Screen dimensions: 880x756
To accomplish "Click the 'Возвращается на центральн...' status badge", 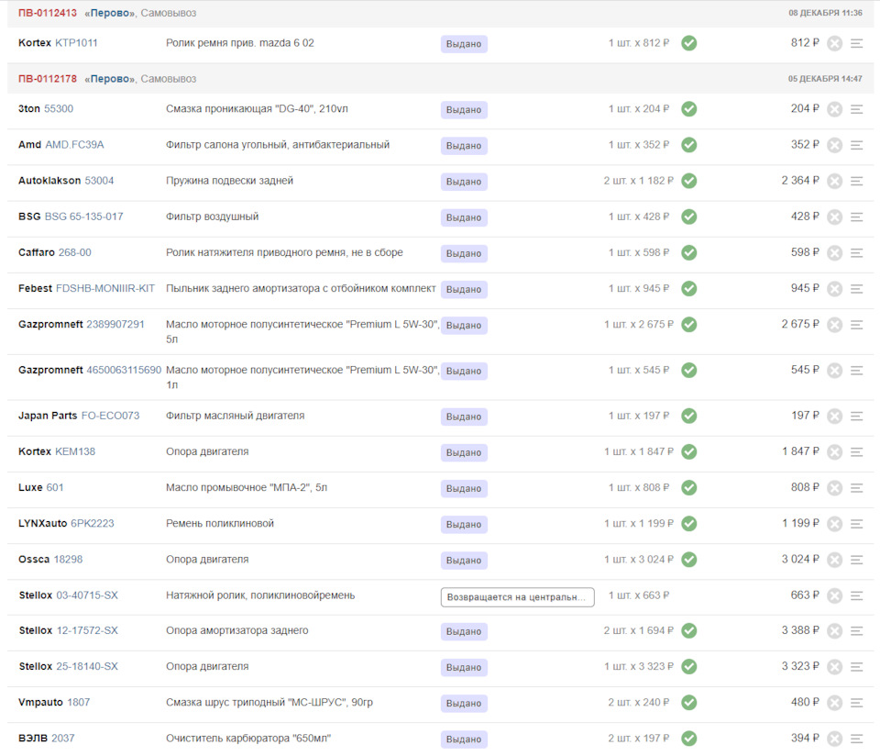I will coord(517,597).
